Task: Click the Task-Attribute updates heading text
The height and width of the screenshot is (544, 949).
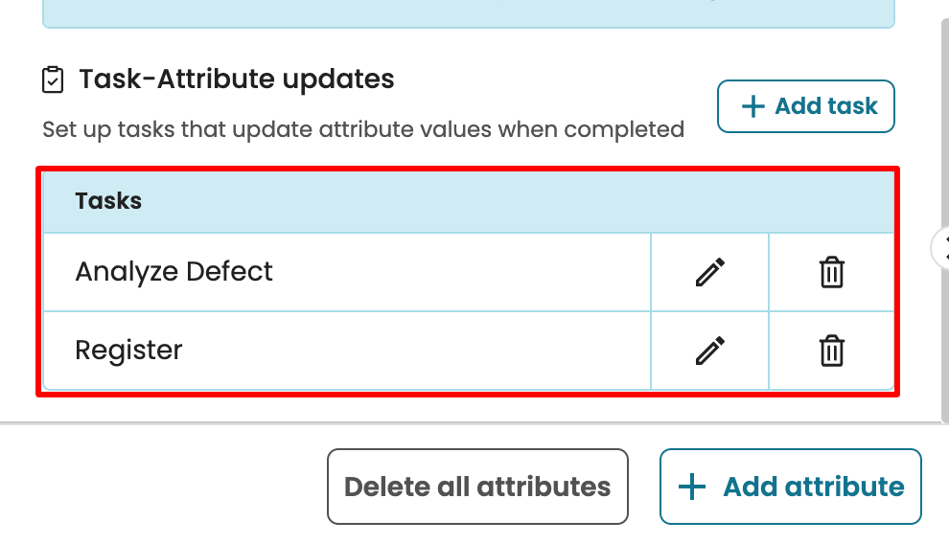Action: pyautogui.click(x=237, y=79)
